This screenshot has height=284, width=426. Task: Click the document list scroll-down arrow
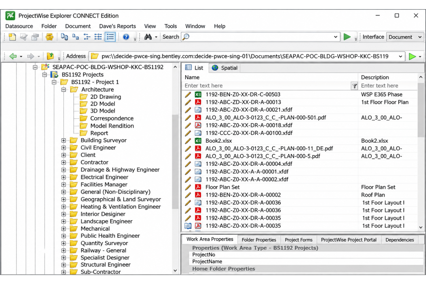coord(421,227)
